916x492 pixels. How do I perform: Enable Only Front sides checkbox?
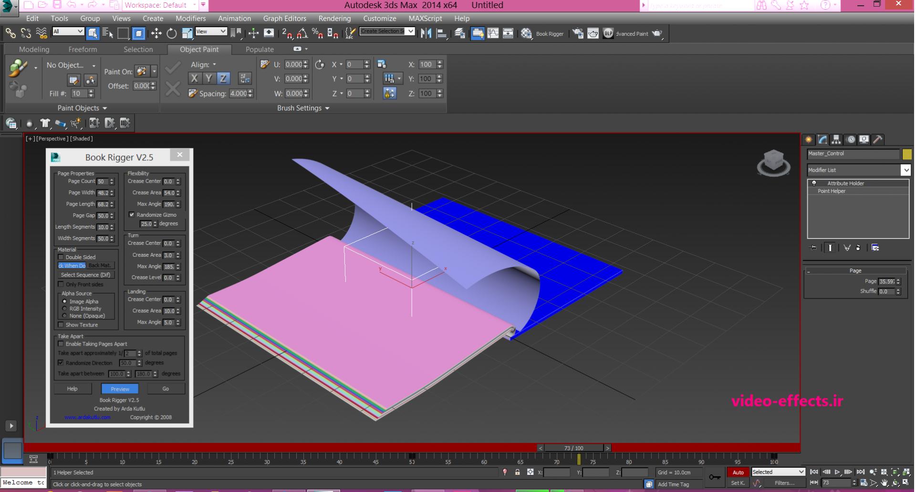pos(61,284)
